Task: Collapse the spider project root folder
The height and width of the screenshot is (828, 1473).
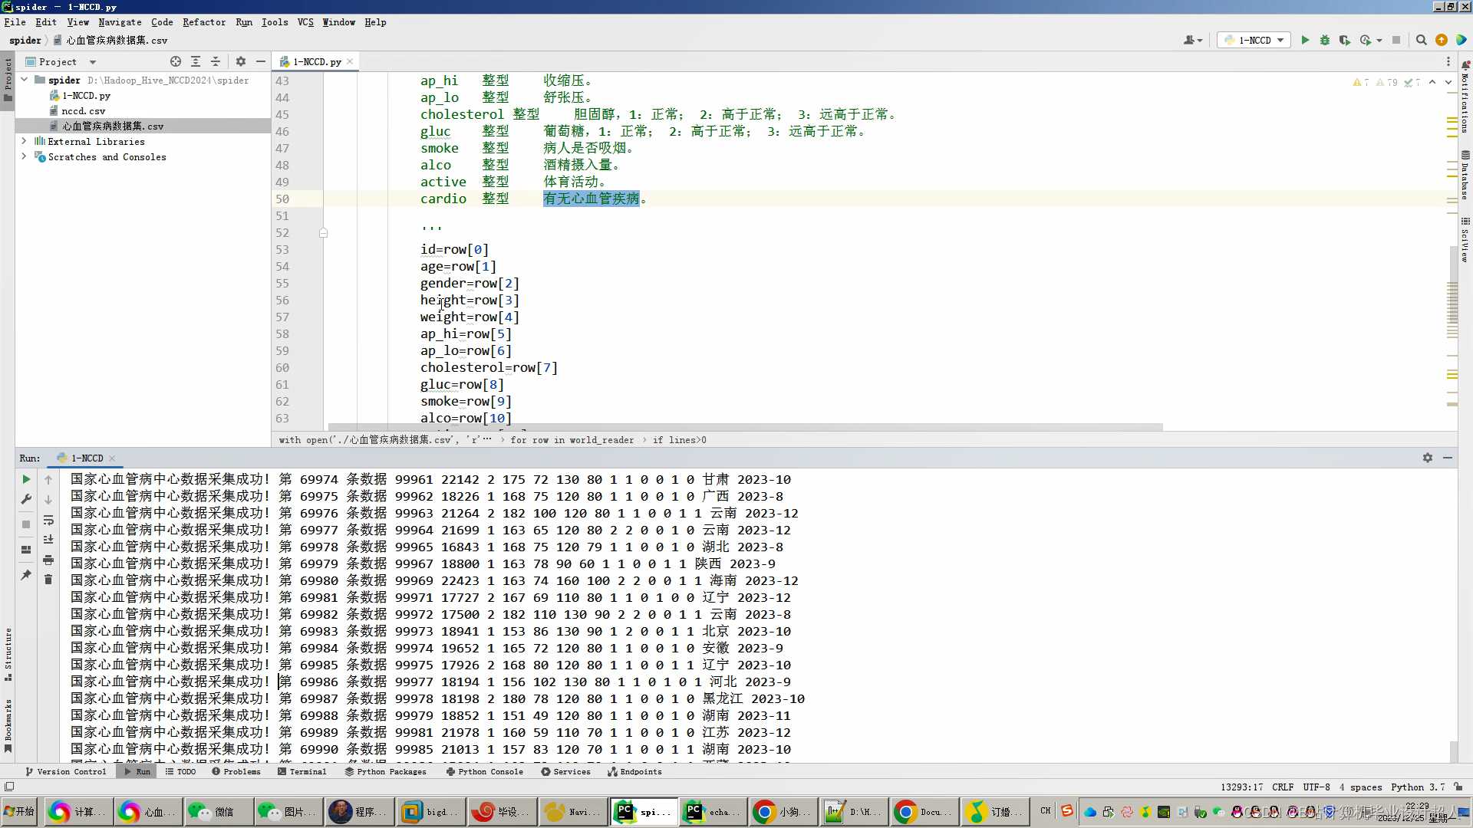Action: [x=24, y=80]
